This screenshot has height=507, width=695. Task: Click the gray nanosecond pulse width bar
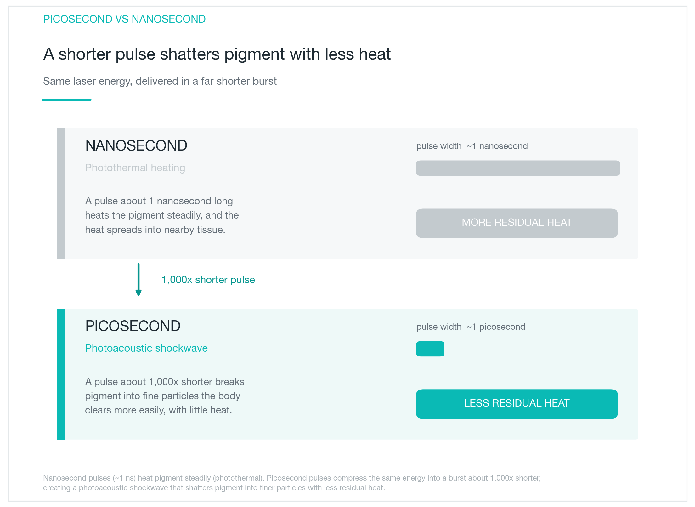tap(518, 168)
